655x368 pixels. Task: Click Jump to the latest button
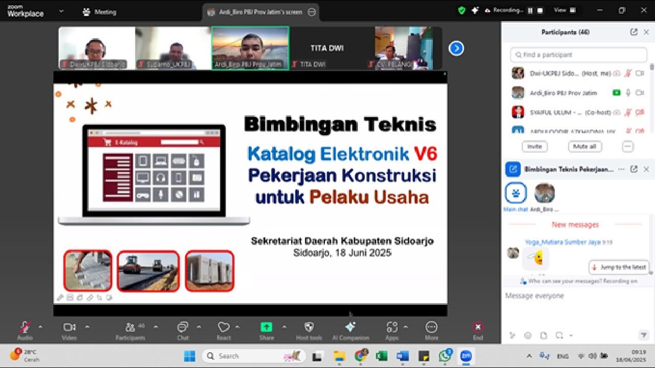(619, 267)
